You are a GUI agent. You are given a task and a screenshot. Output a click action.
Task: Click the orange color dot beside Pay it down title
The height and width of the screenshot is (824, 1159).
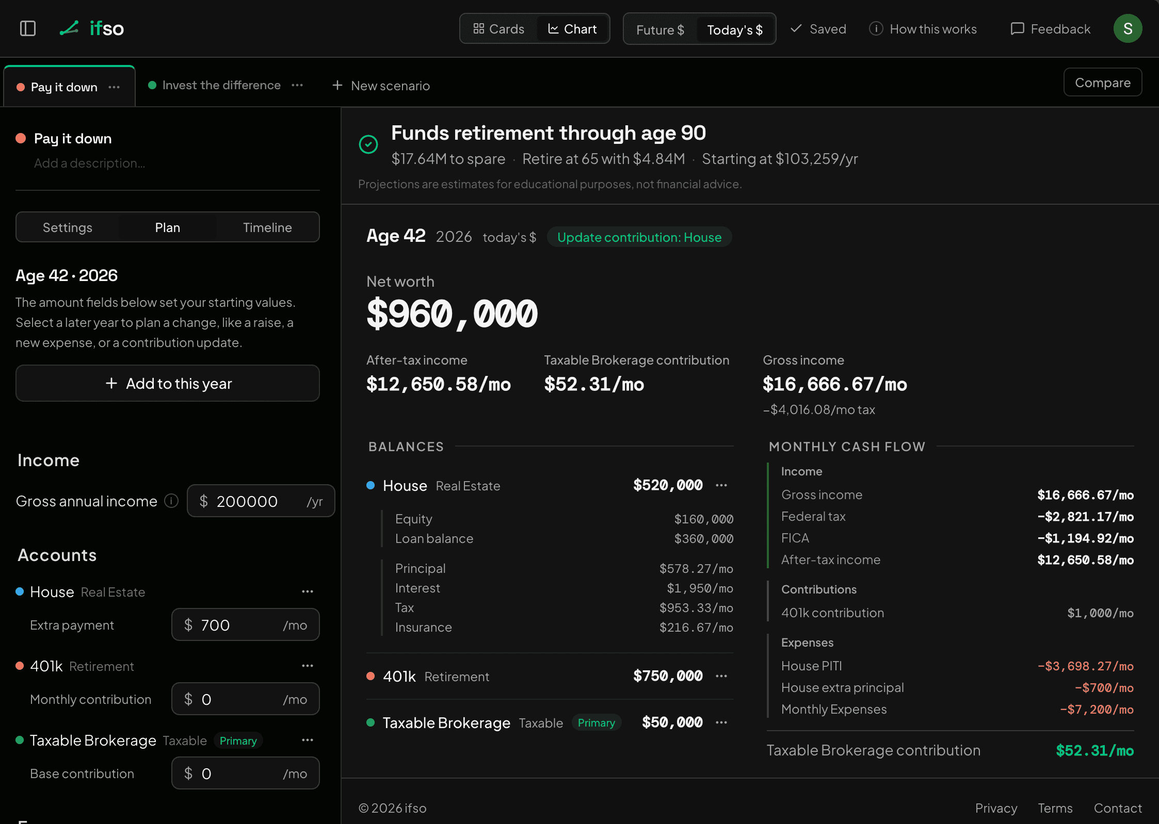(21, 138)
